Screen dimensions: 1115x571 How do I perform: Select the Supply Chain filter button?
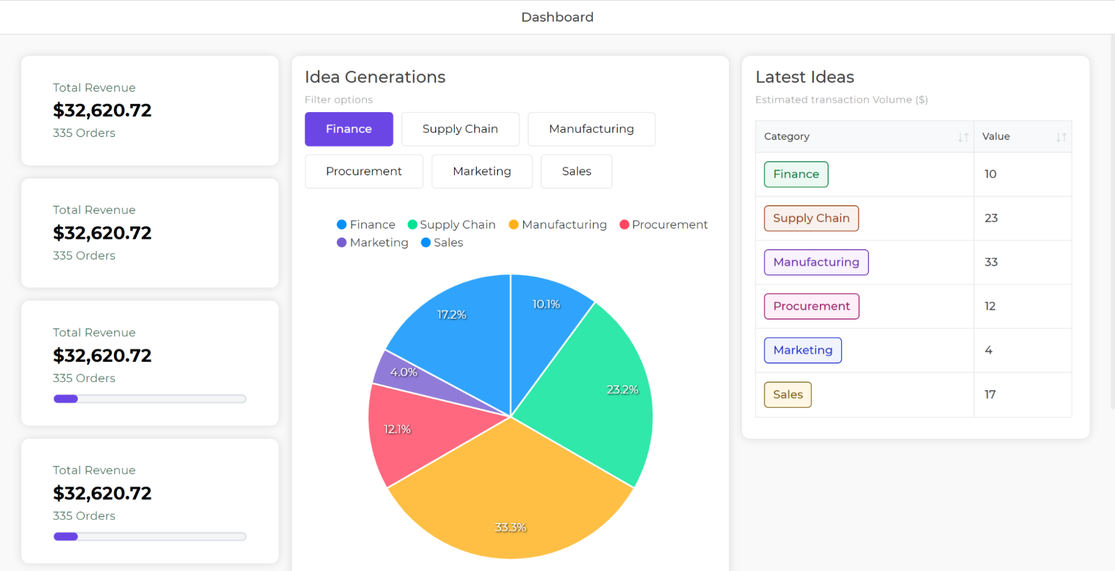(x=460, y=129)
